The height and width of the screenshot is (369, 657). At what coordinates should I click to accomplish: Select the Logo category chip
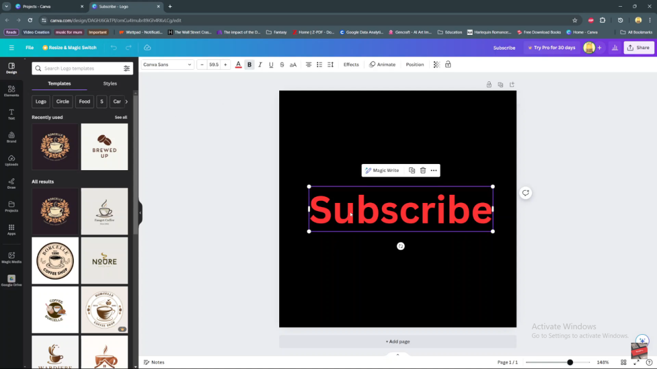pos(41,101)
